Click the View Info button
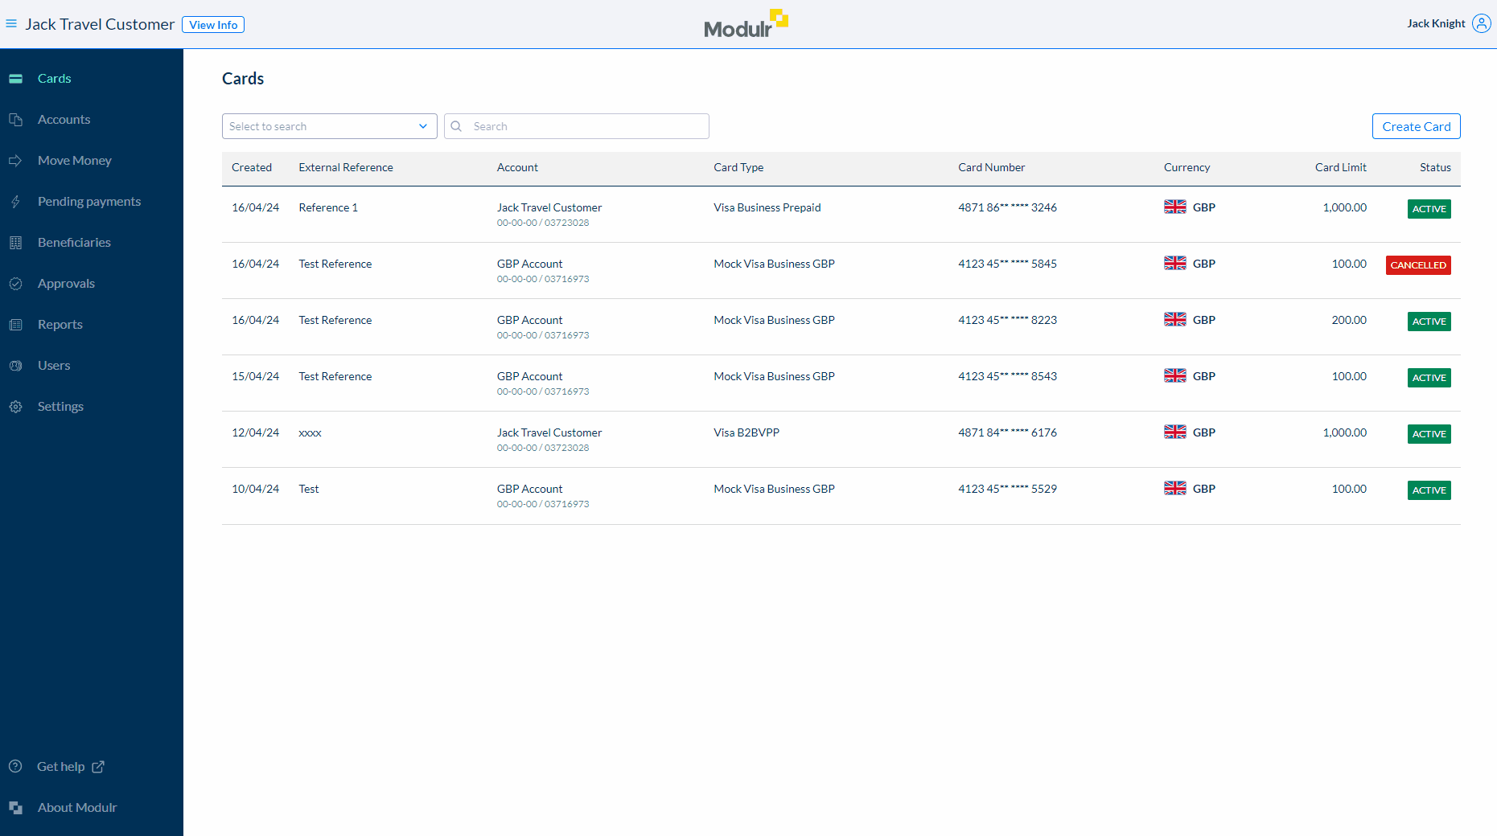 [x=213, y=25]
